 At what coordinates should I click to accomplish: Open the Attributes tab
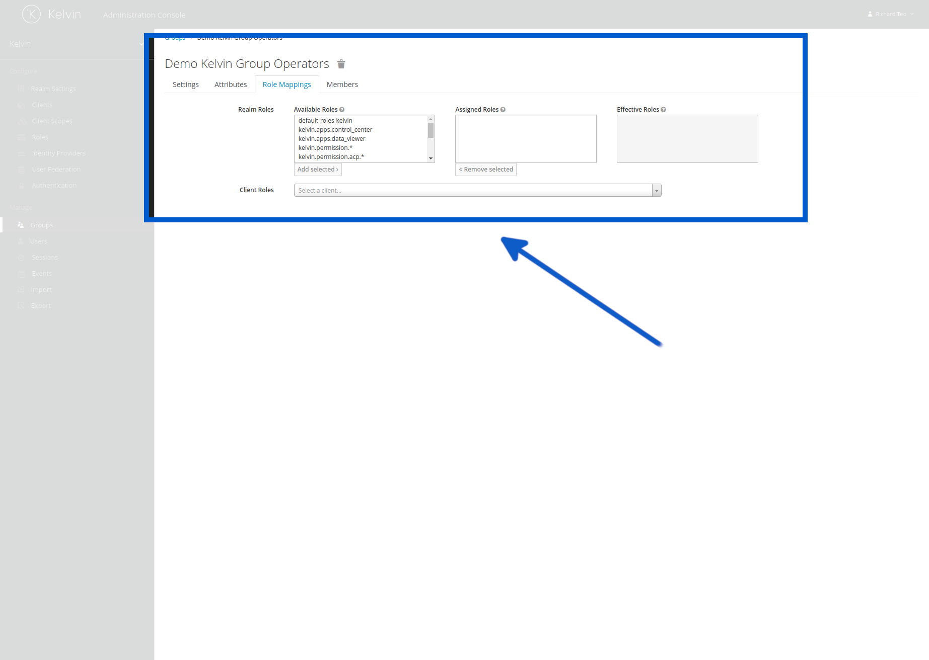coord(231,85)
